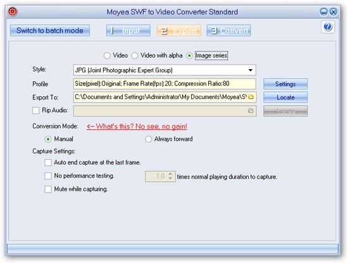Decrease capture duration with the down arrow
The width and height of the screenshot is (348, 263).
coord(170,178)
